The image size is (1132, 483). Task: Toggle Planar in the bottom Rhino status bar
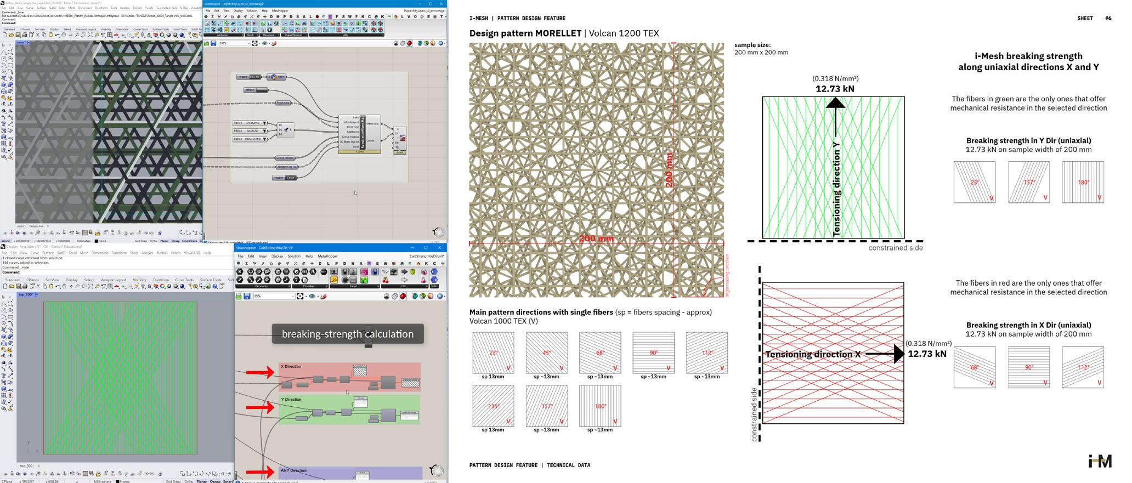[x=202, y=481]
